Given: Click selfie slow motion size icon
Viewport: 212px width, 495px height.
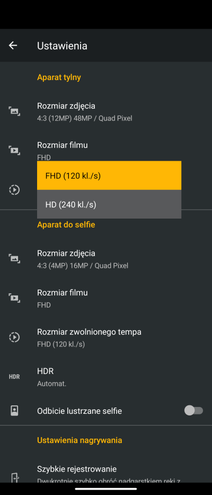Looking at the screenshot, I should [14, 337].
